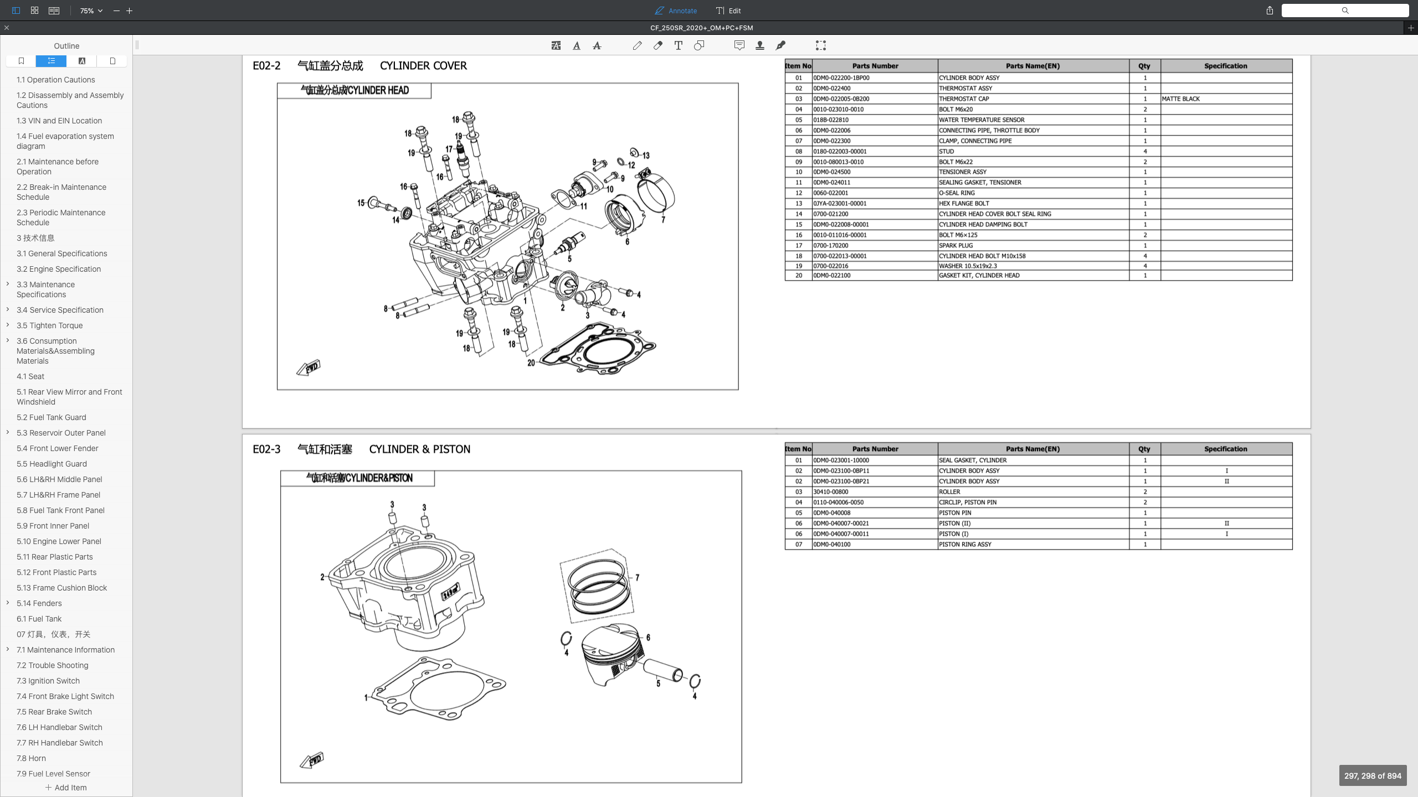Viewport: 1418px width, 797px height.
Task: Toggle the sidebar panel view icon
Action: 16,11
